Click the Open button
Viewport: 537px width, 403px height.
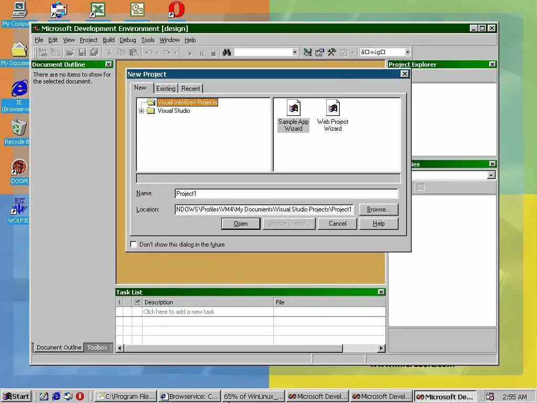(x=241, y=224)
